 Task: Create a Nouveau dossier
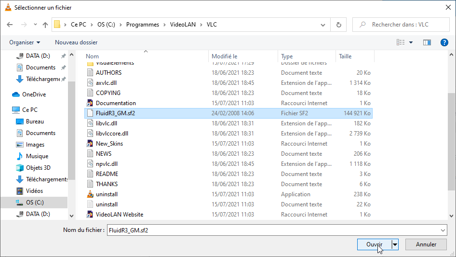coord(76,42)
